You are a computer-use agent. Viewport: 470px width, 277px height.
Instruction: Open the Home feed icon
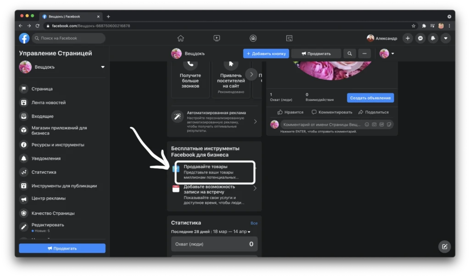pos(180,38)
